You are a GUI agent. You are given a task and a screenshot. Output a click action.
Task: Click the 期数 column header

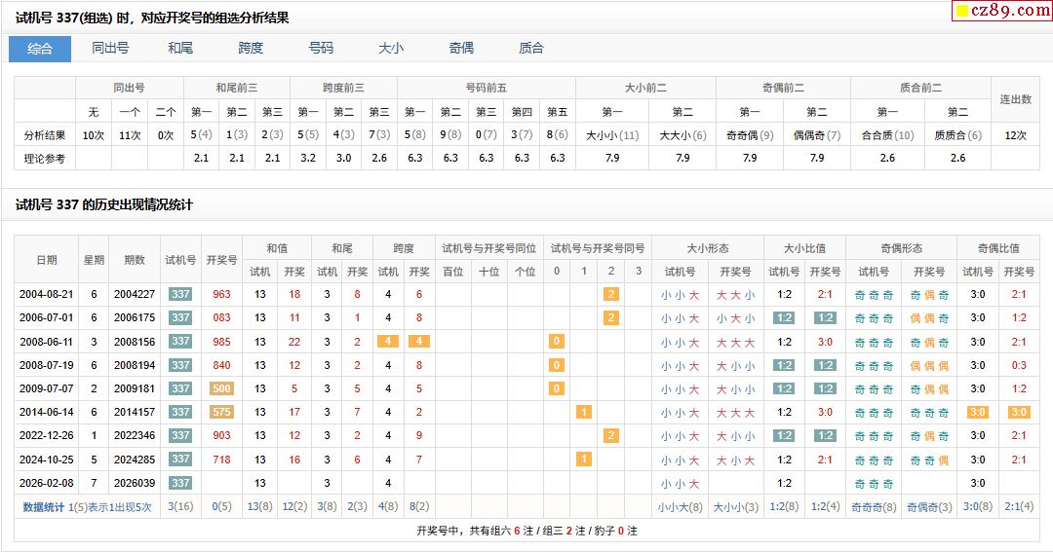(135, 260)
